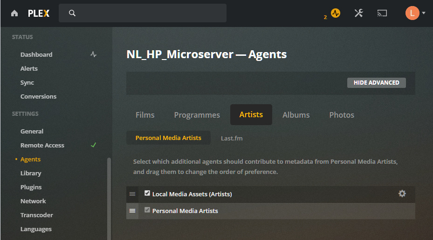Switch to the Films tab
Viewport: 433px width, 240px height.
coord(145,115)
